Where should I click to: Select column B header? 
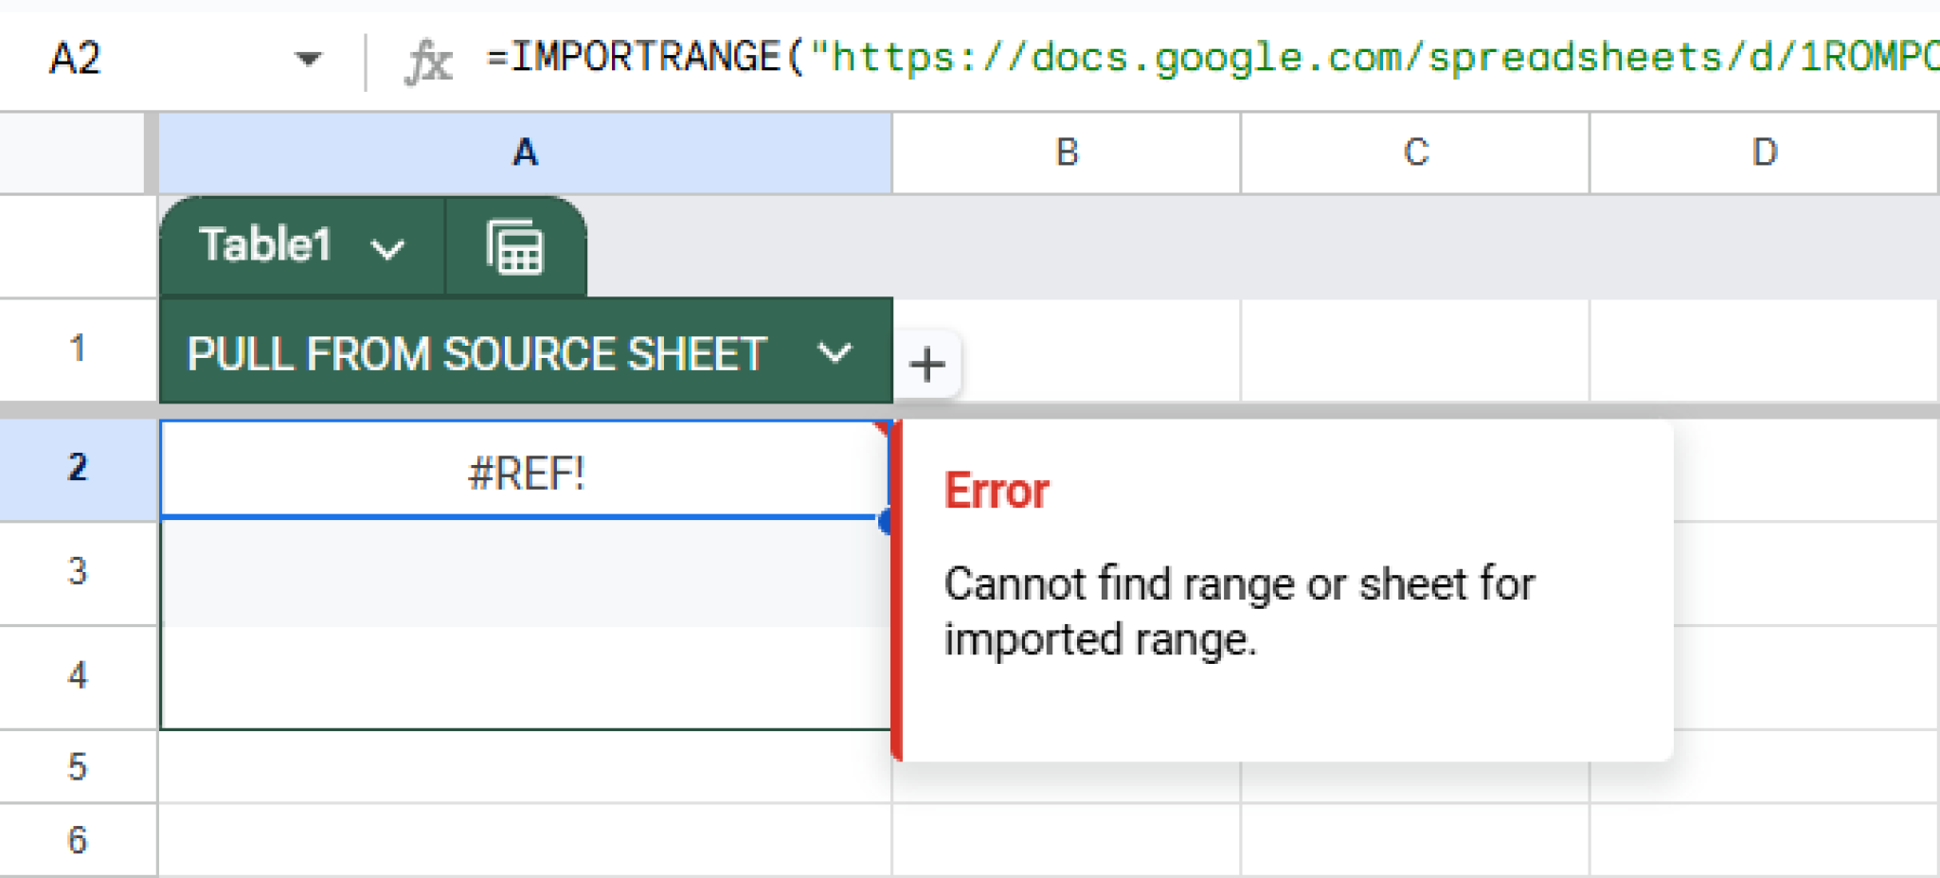(1067, 152)
